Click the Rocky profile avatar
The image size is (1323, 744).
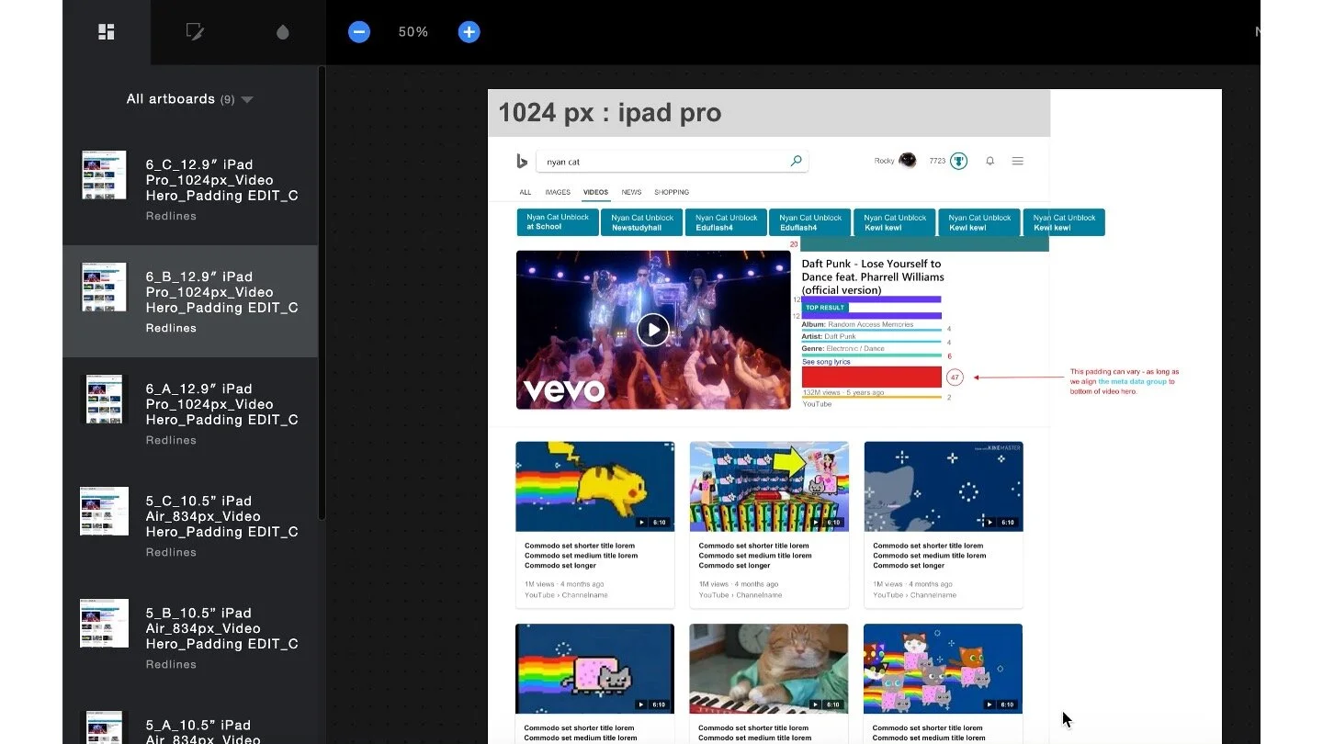coord(908,161)
